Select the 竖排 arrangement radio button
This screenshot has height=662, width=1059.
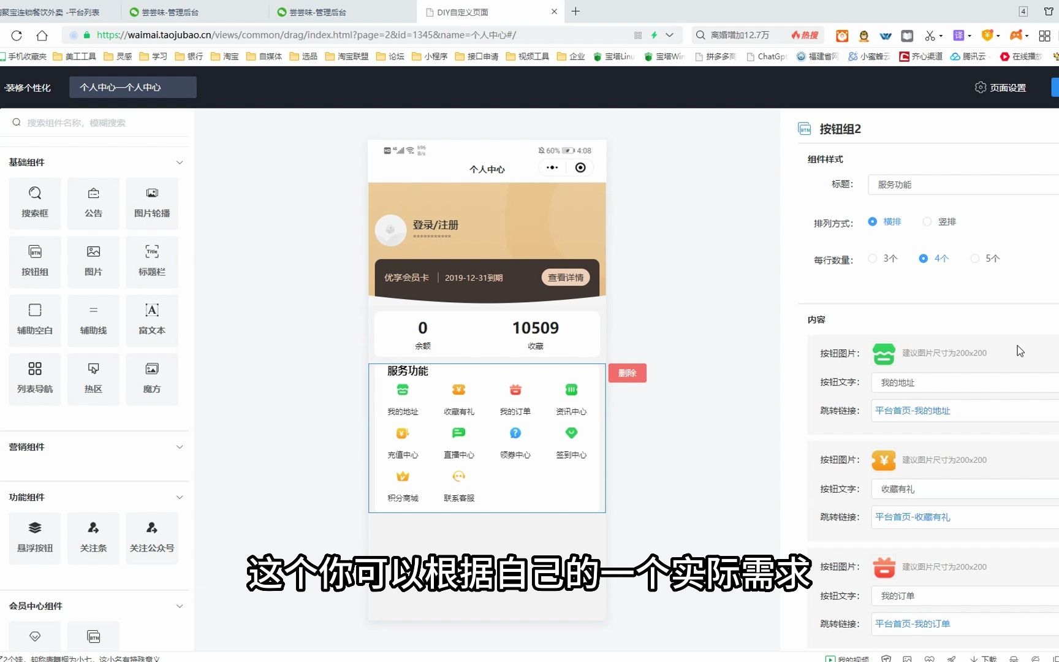928,221
